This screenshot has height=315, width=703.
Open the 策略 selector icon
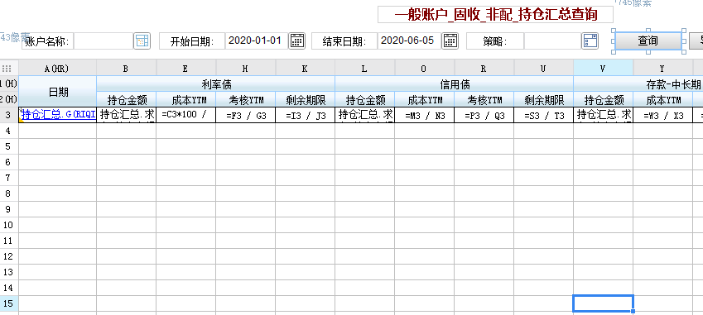[590, 41]
